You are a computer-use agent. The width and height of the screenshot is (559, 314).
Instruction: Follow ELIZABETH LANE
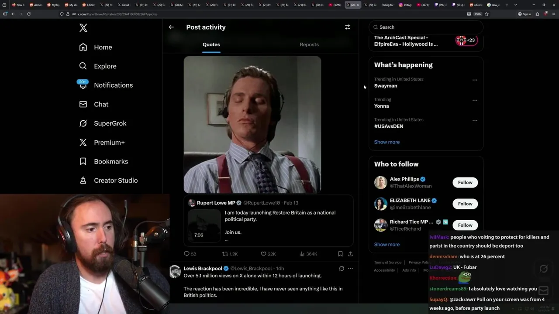pos(465,204)
